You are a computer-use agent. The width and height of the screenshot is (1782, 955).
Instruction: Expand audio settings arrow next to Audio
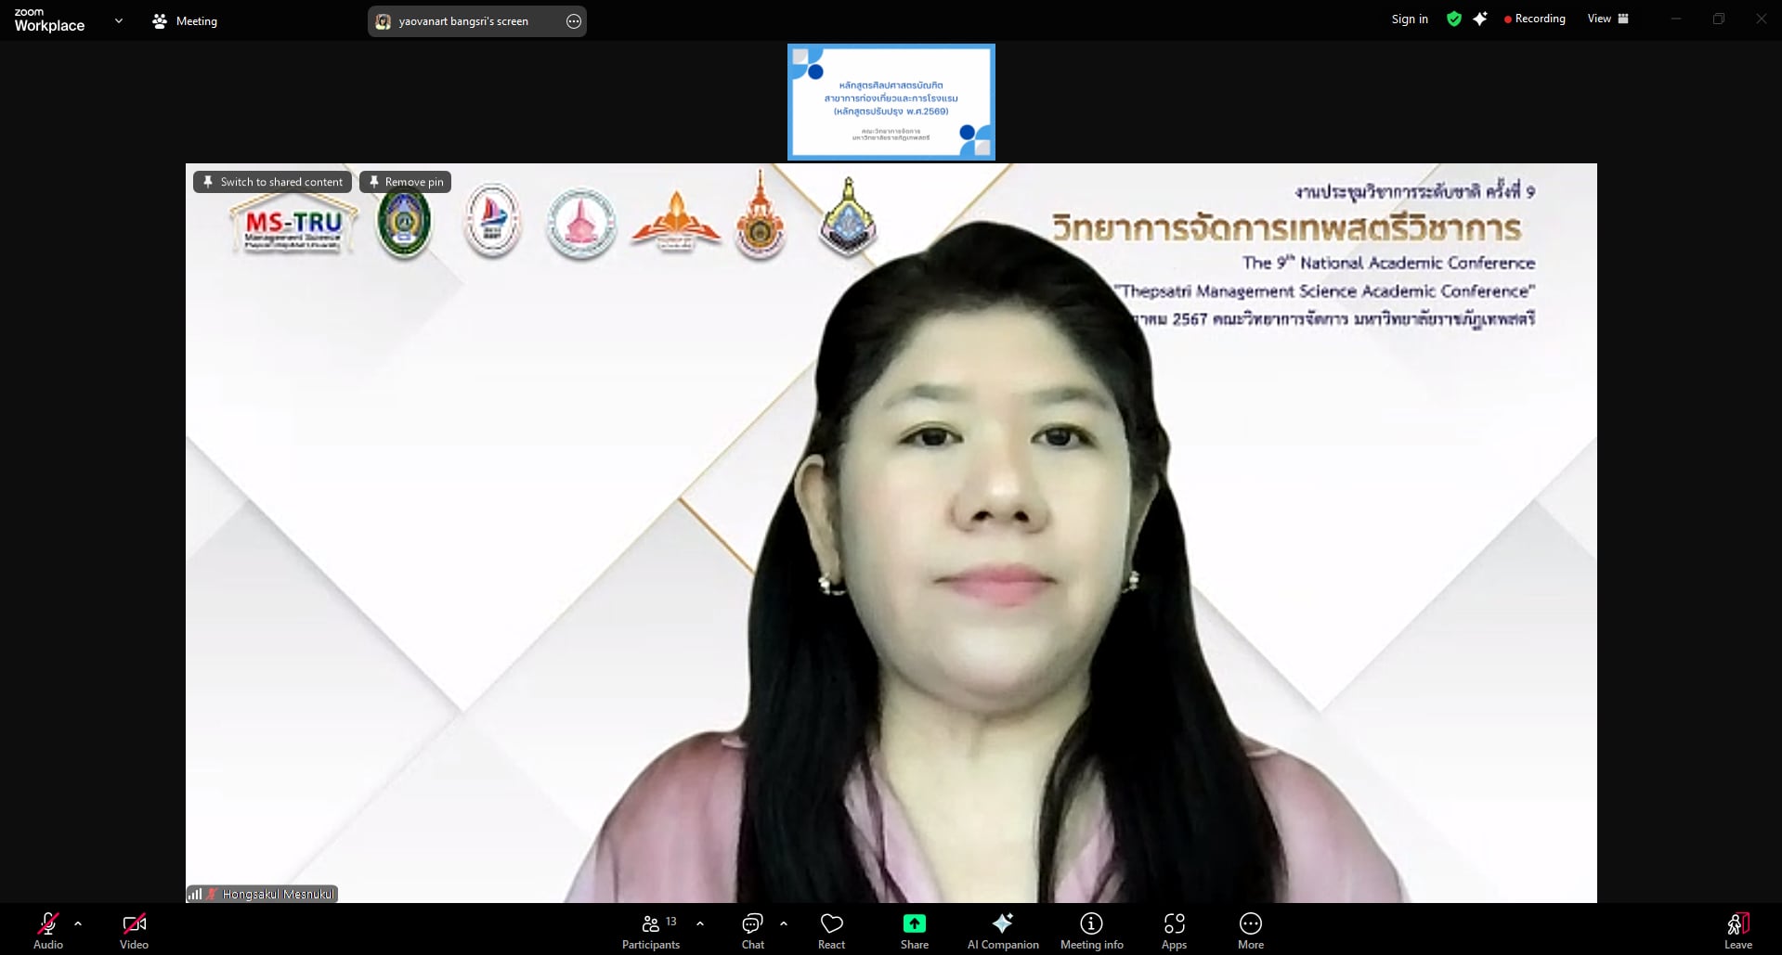point(78,923)
